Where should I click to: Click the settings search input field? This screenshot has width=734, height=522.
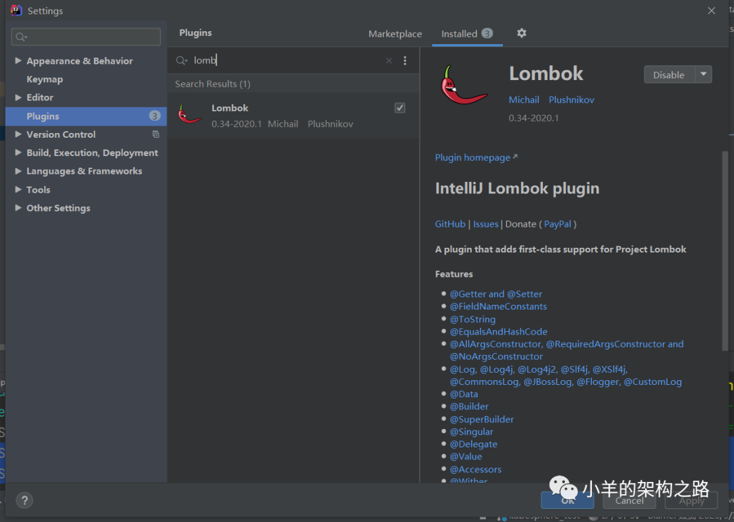click(x=86, y=37)
